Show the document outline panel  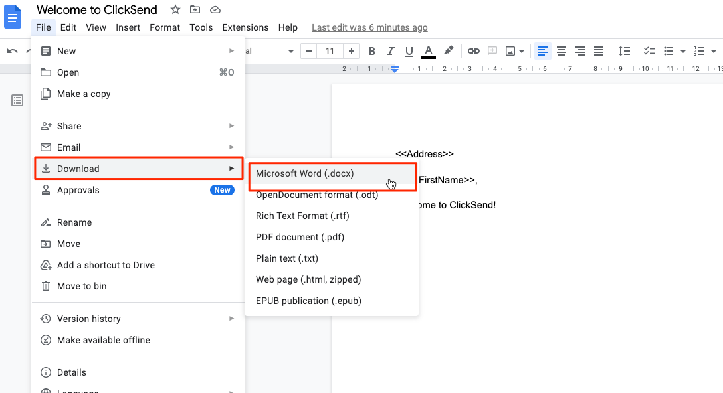(17, 100)
